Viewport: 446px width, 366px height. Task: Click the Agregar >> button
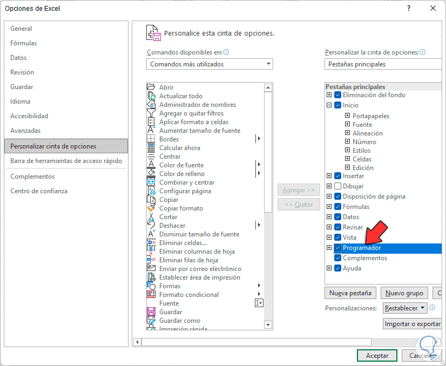click(299, 190)
